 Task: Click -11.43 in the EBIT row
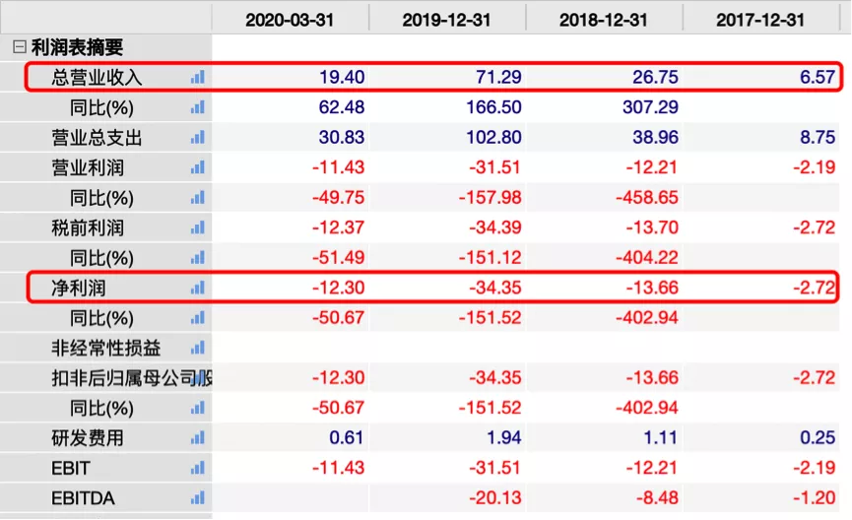point(339,467)
